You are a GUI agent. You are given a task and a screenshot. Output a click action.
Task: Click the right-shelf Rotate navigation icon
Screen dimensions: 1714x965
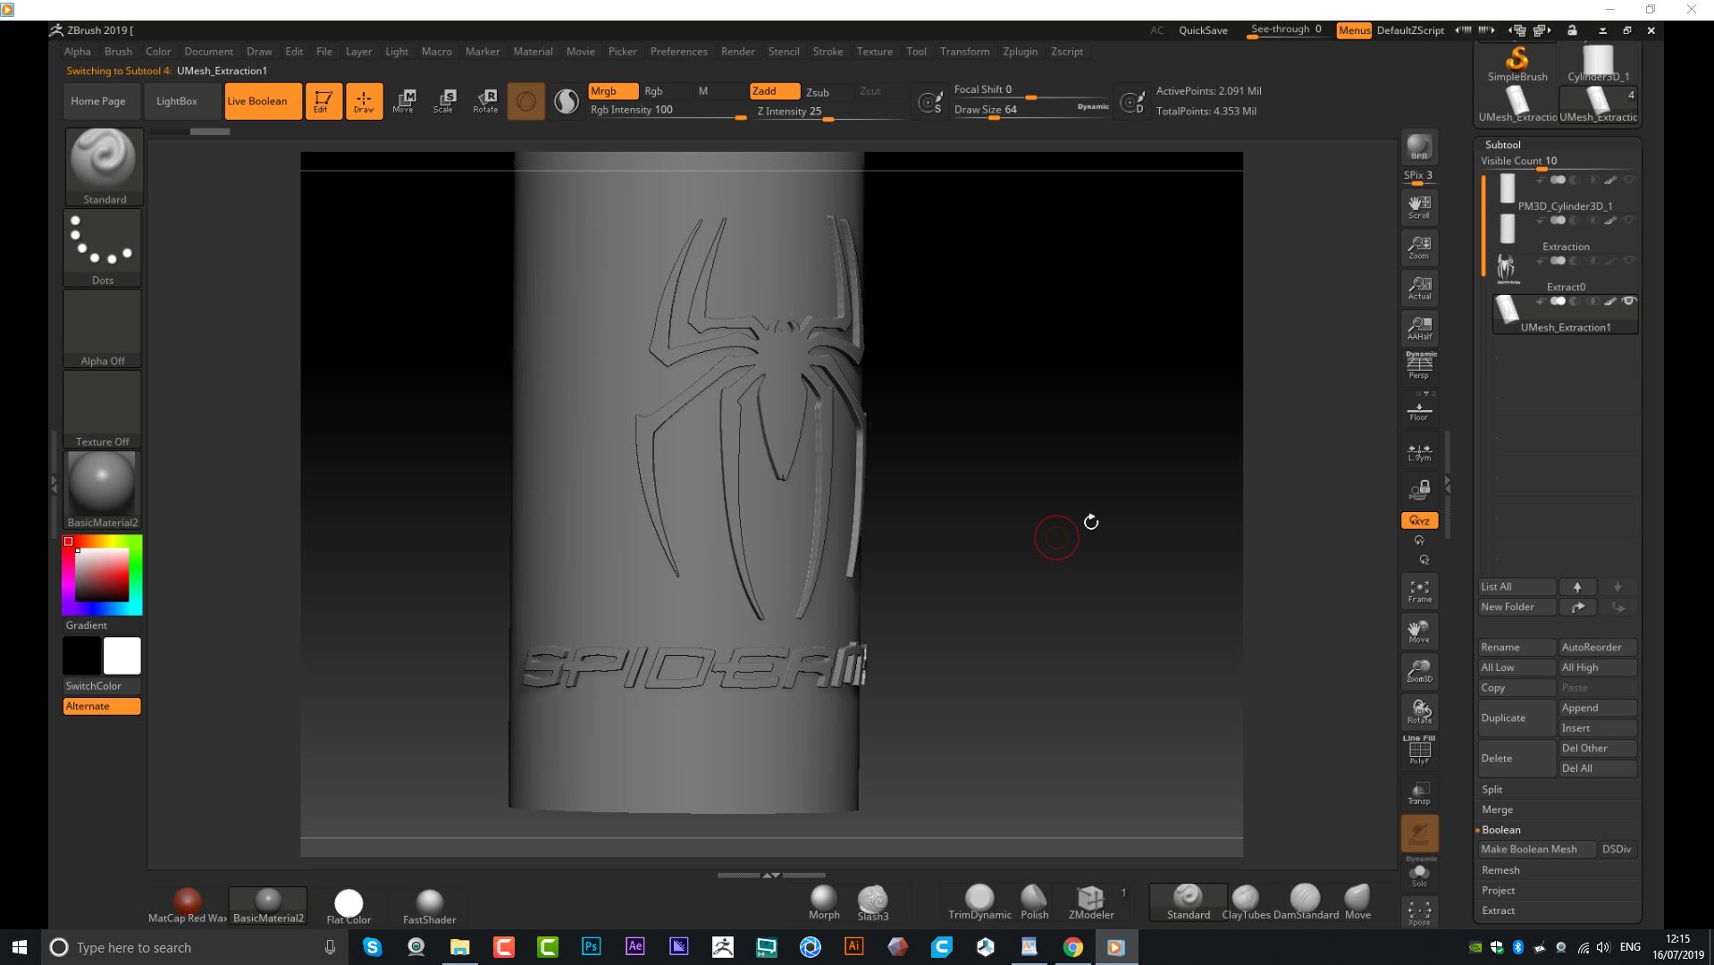click(1419, 711)
